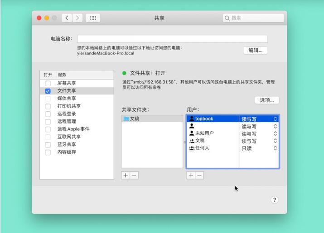Select 蓝牙共享 service row
The image size is (324, 233).
[77, 144]
